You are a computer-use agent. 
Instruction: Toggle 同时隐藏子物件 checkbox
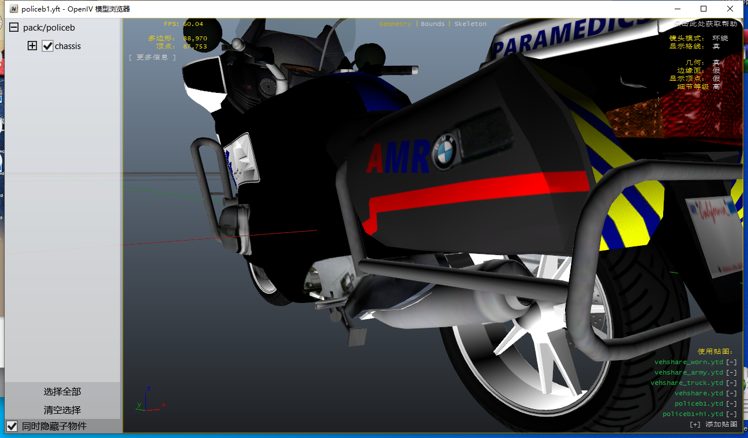(x=12, y=426)
